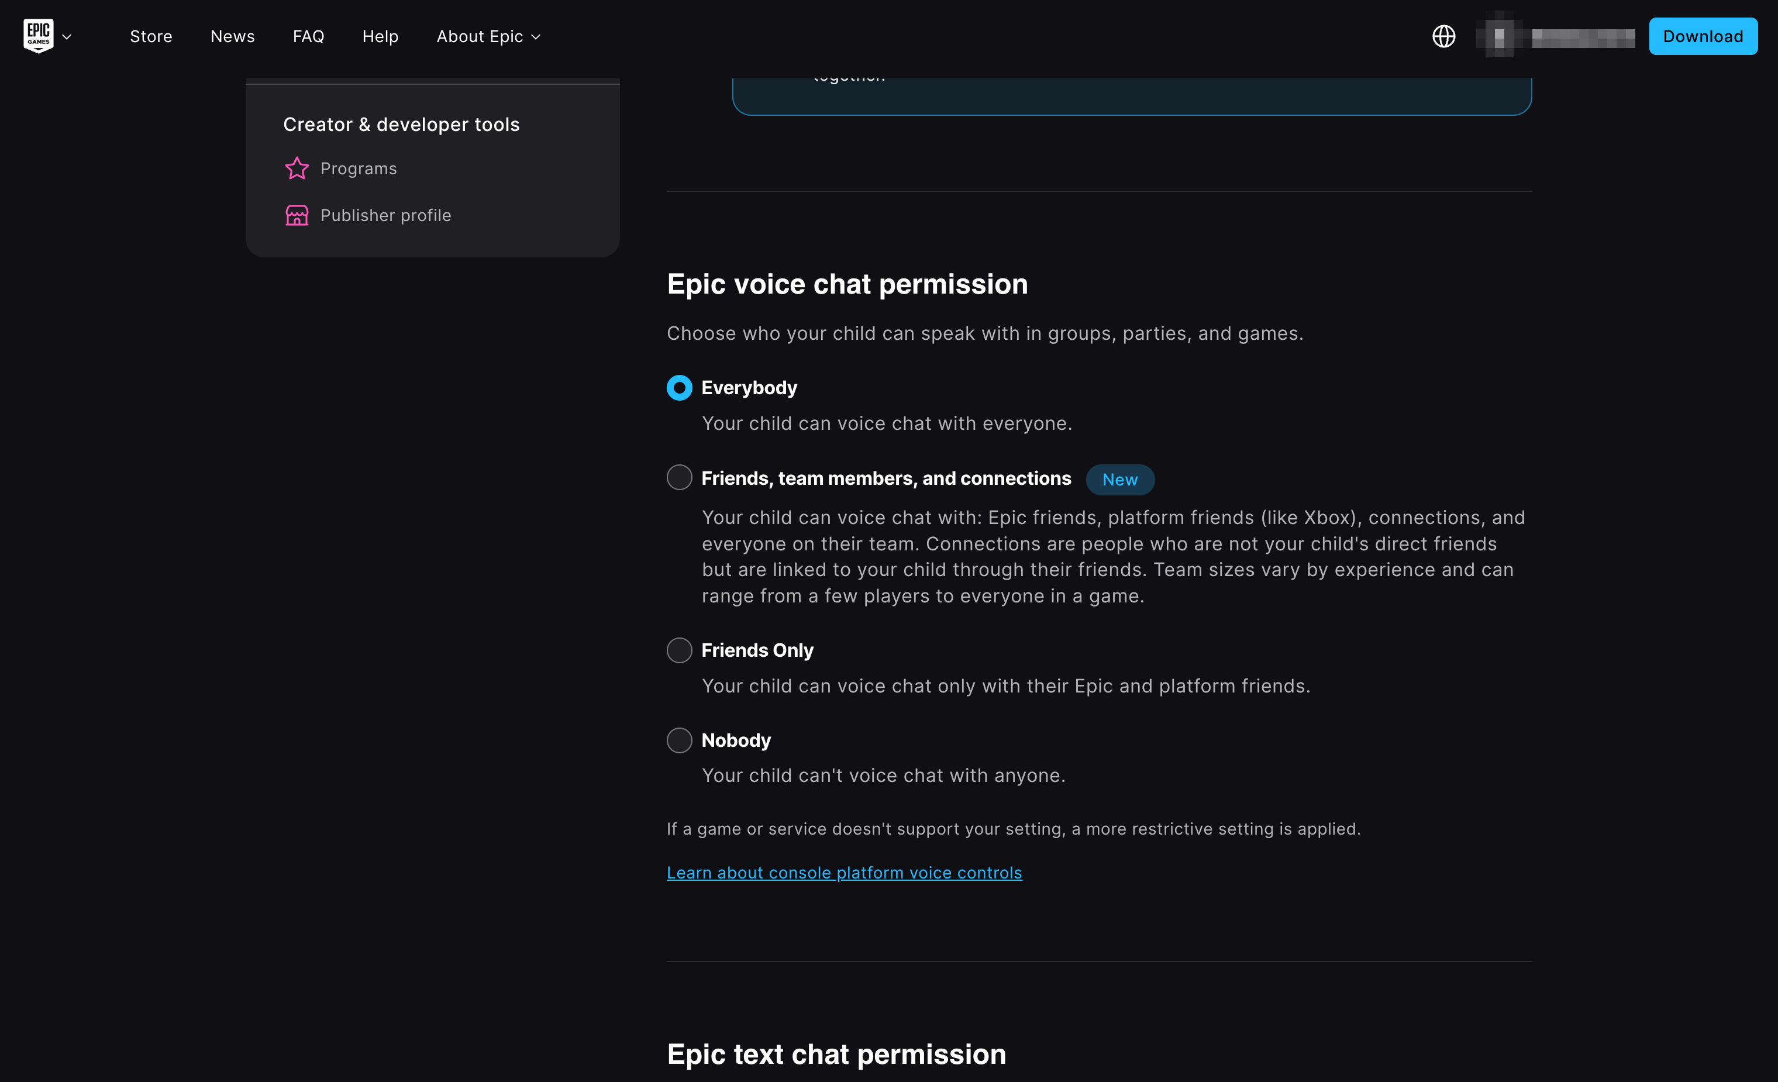Click the Epic text chat permission heading
This screenshot has width=1778, height=1082.
[x=836, y=1055]
